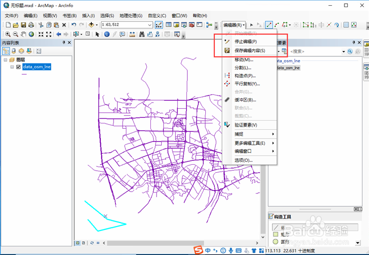Select 移动(M)... menu entry

[x=249, y=60]
